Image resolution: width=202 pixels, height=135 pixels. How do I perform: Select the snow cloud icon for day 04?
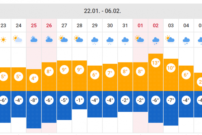(186, 40)
